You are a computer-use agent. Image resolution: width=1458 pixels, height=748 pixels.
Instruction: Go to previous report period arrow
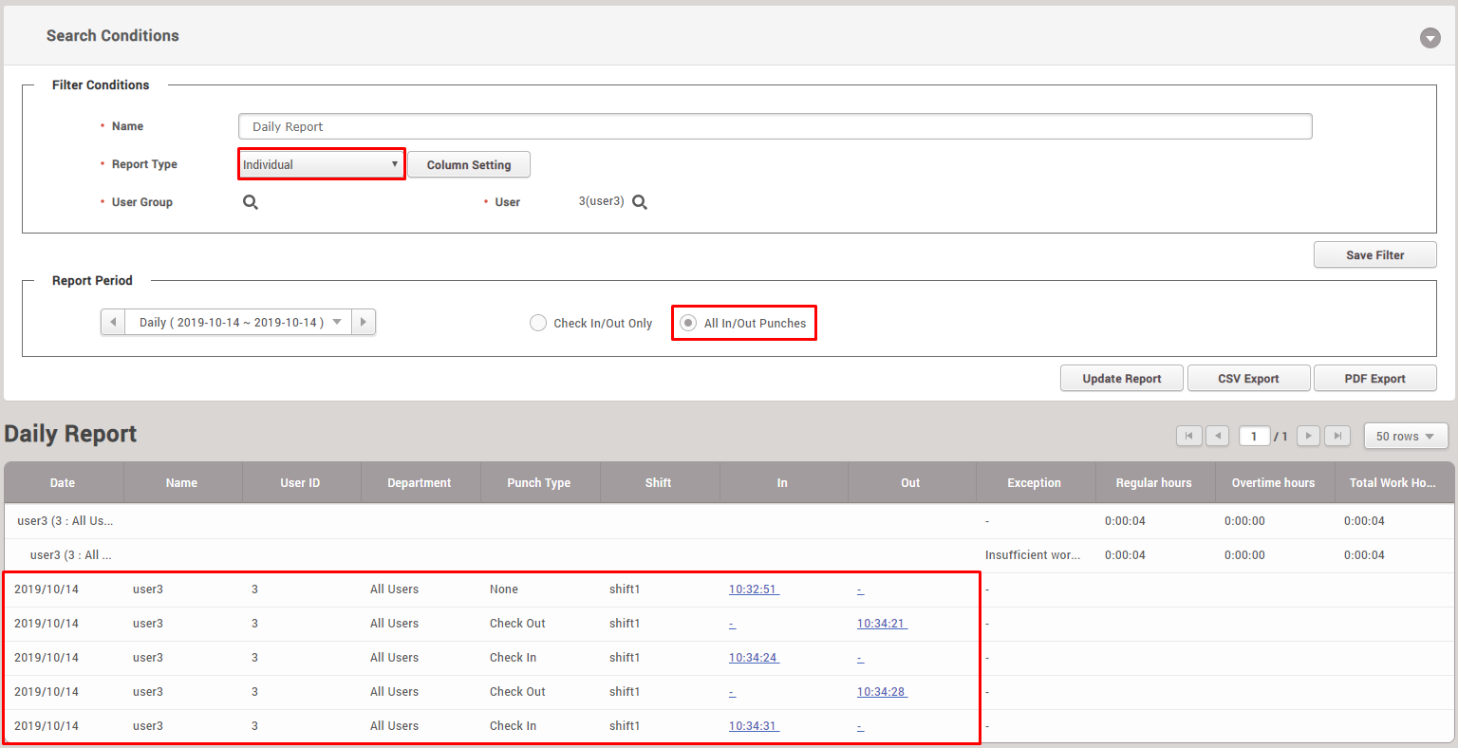click(113, 322)
